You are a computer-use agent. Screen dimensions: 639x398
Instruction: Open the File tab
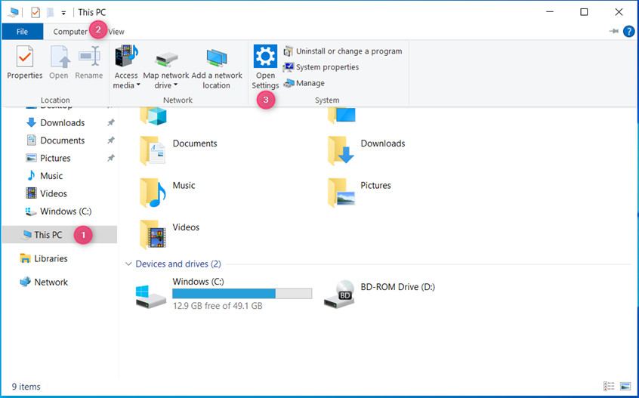coord(23,32)
